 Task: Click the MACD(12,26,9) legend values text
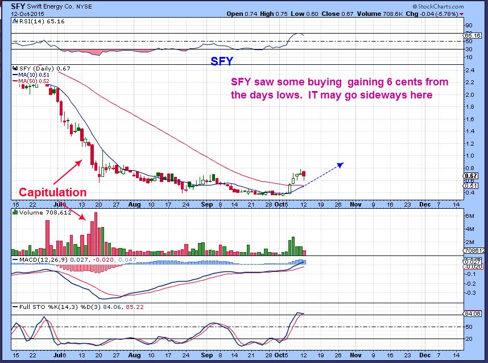pyautogui.click(x=77, y=259)
